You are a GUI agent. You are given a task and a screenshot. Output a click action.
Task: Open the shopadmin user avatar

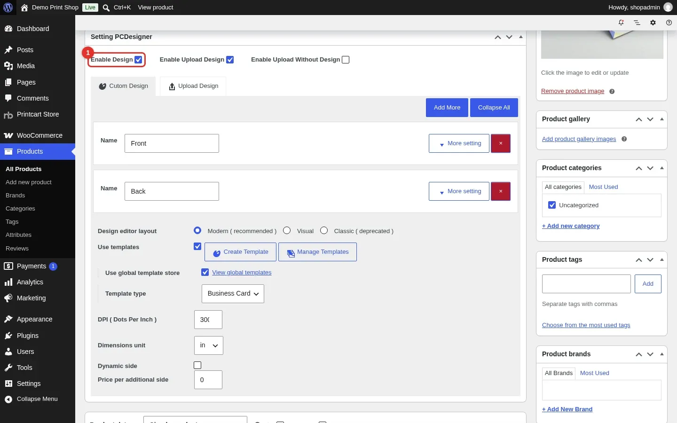pyautogui.click(x=668, y=8)
